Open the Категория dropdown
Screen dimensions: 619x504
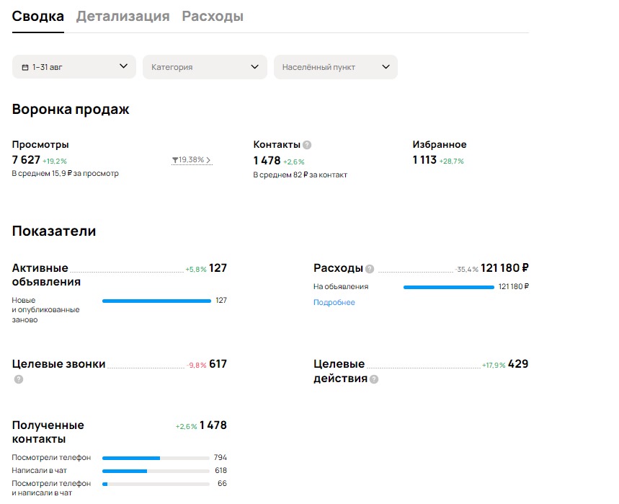coord(205,67)
